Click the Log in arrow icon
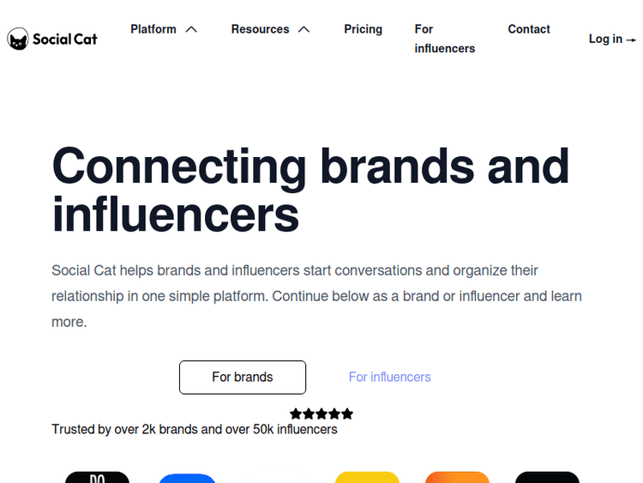This screenshot has height=483, width=643. (x=632, y=39)
